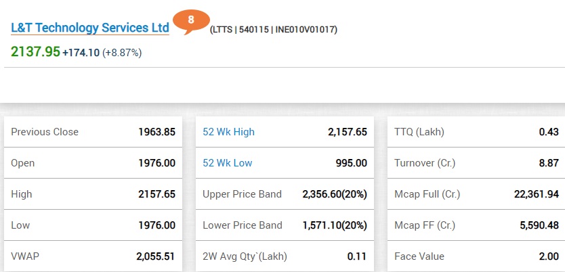The height and width of the screenshot is (272, 565).
Task: Click the VWAP label
Action: coord(25,256)
